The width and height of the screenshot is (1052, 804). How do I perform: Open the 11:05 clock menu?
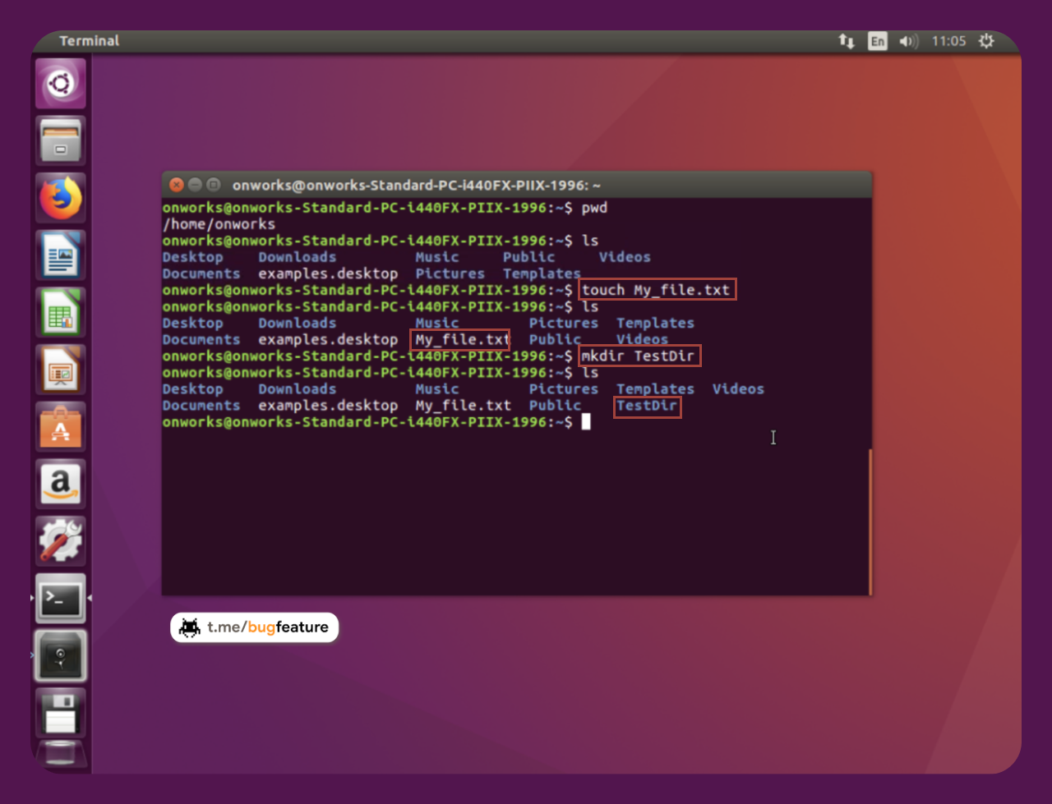pos(948,41)
